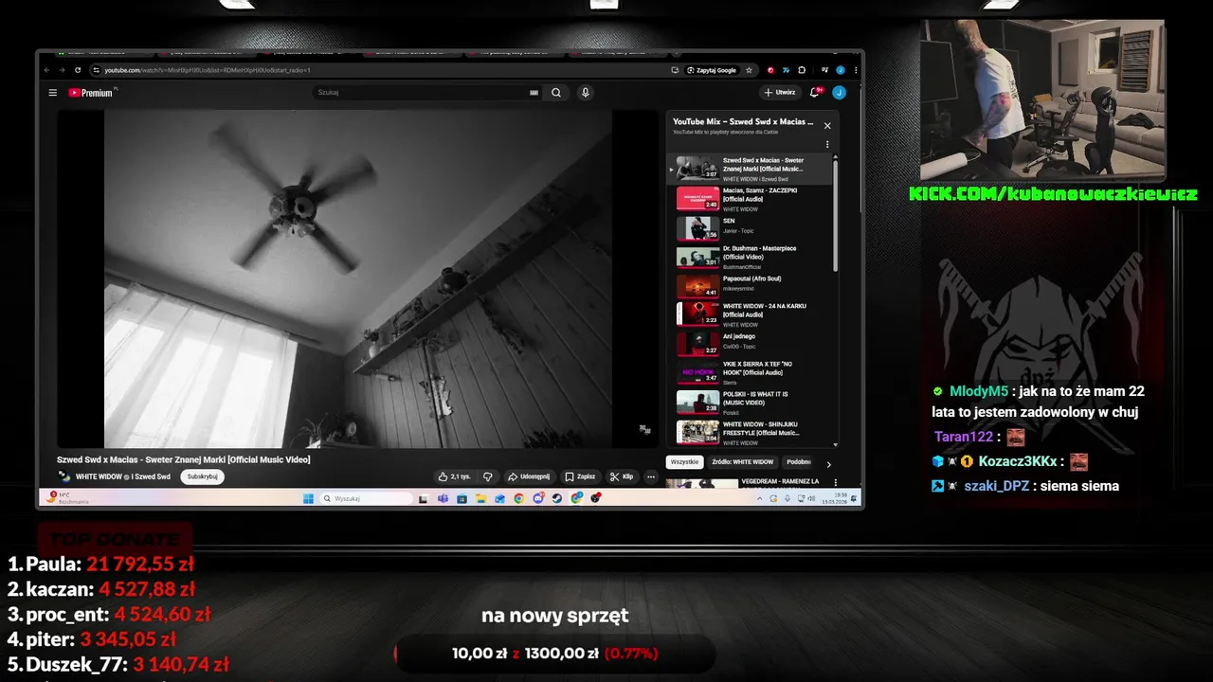Open YouTube notifications bell
This screenshot has height=682, width=1213.
(x=814, y=93)
